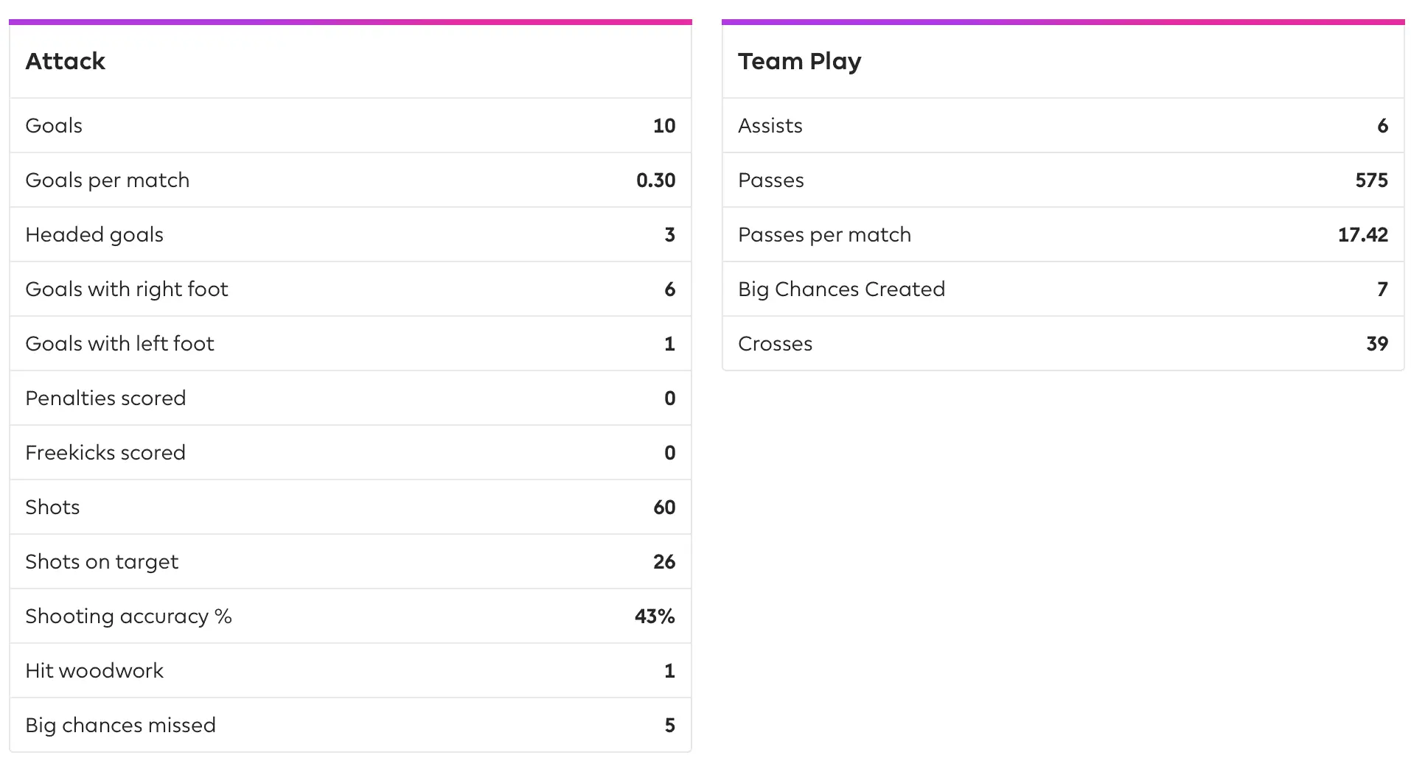The height and width of the screenshot is (769, 1411).
Task: Select the Big Chances Created label
Action: coord(841,289)
